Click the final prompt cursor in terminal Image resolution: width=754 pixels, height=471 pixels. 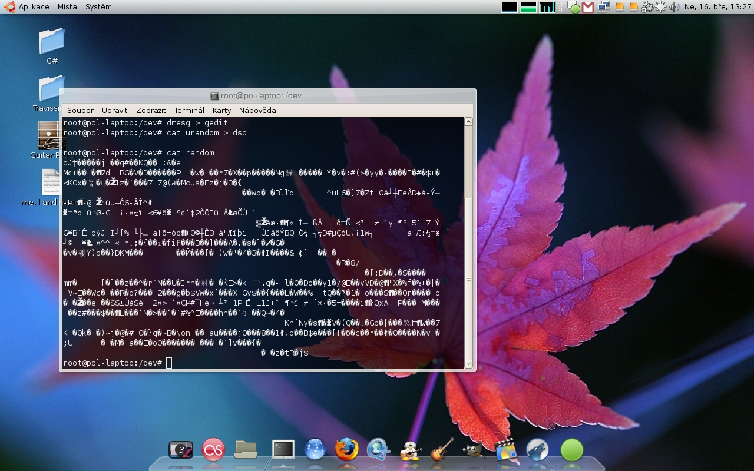[169, 363]
